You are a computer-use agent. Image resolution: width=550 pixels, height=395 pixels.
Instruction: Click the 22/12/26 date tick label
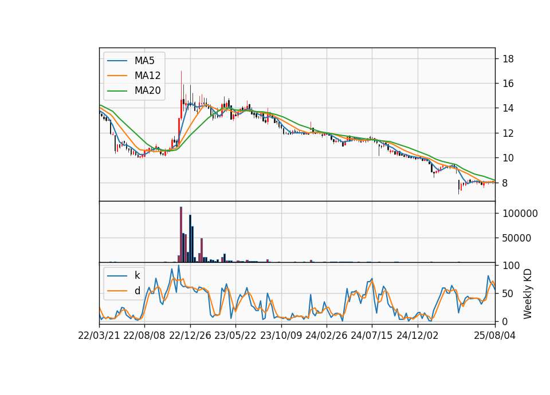190,335
